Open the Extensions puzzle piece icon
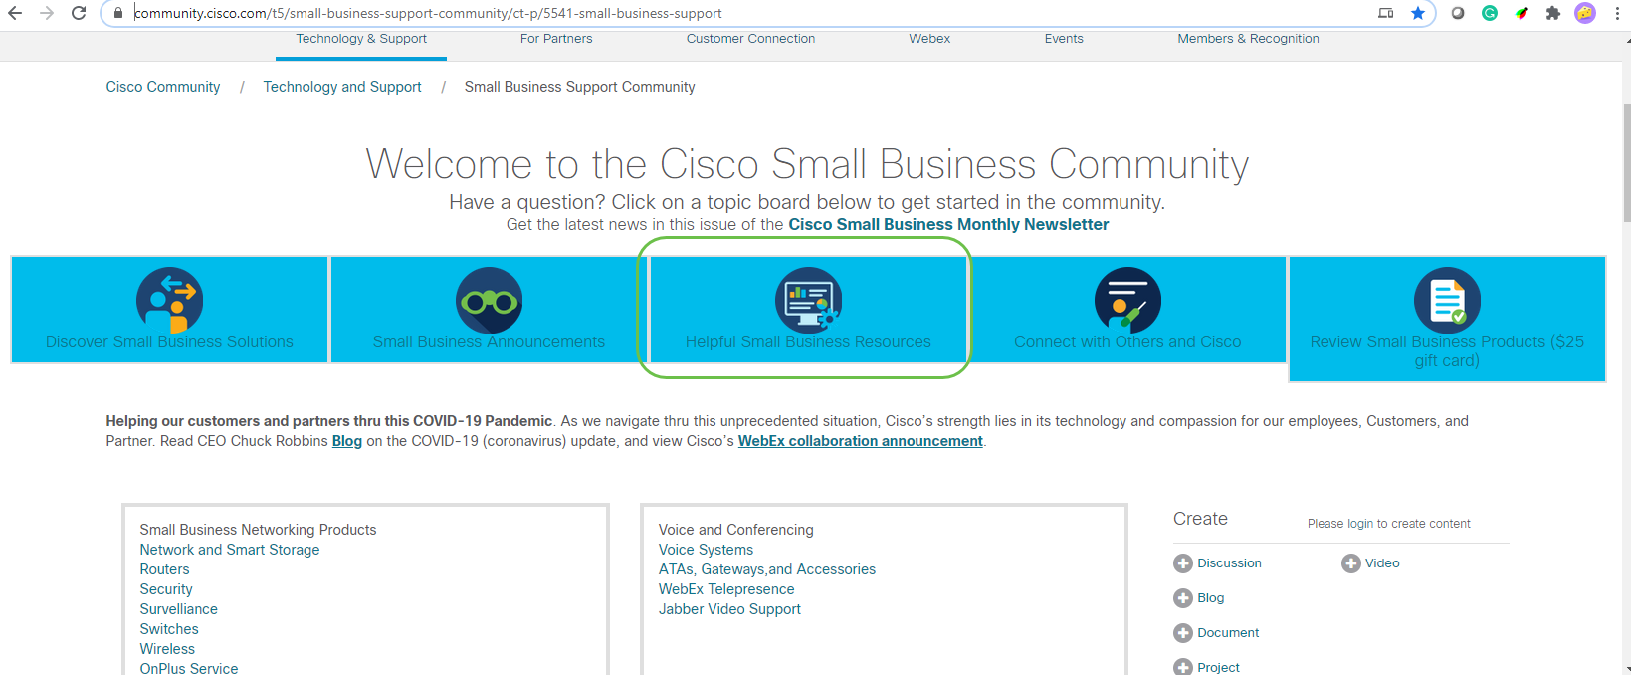Image resolution: width=1631 pixels, height=675 pixels. [x=1553, y=13]
